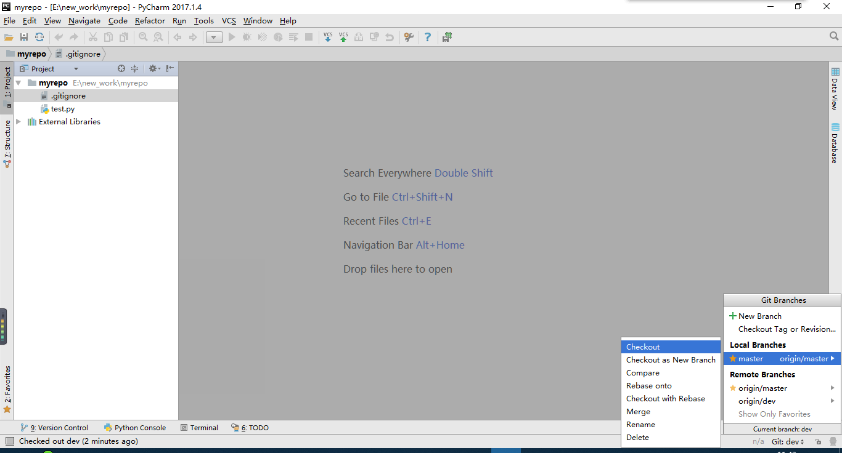Click the green Run play icon
This screenshot has height=453, width=842.
coord(232,38)
